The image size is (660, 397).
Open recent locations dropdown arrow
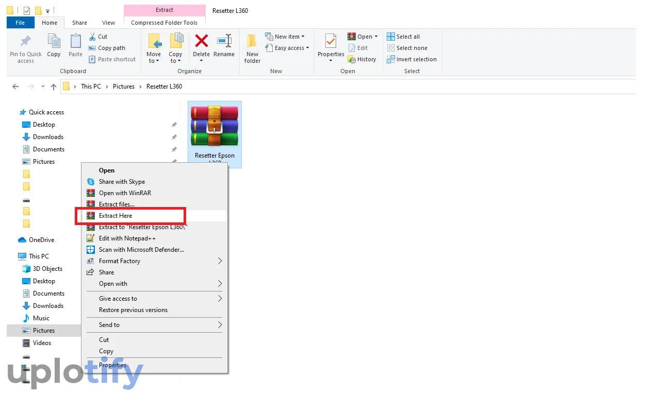coord(43,87)
